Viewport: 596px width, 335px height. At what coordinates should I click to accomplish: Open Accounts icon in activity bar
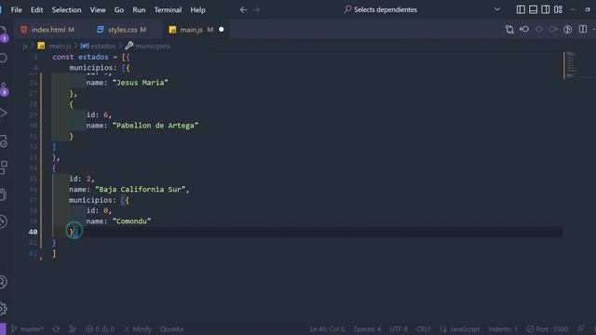[x=4, y=282]
